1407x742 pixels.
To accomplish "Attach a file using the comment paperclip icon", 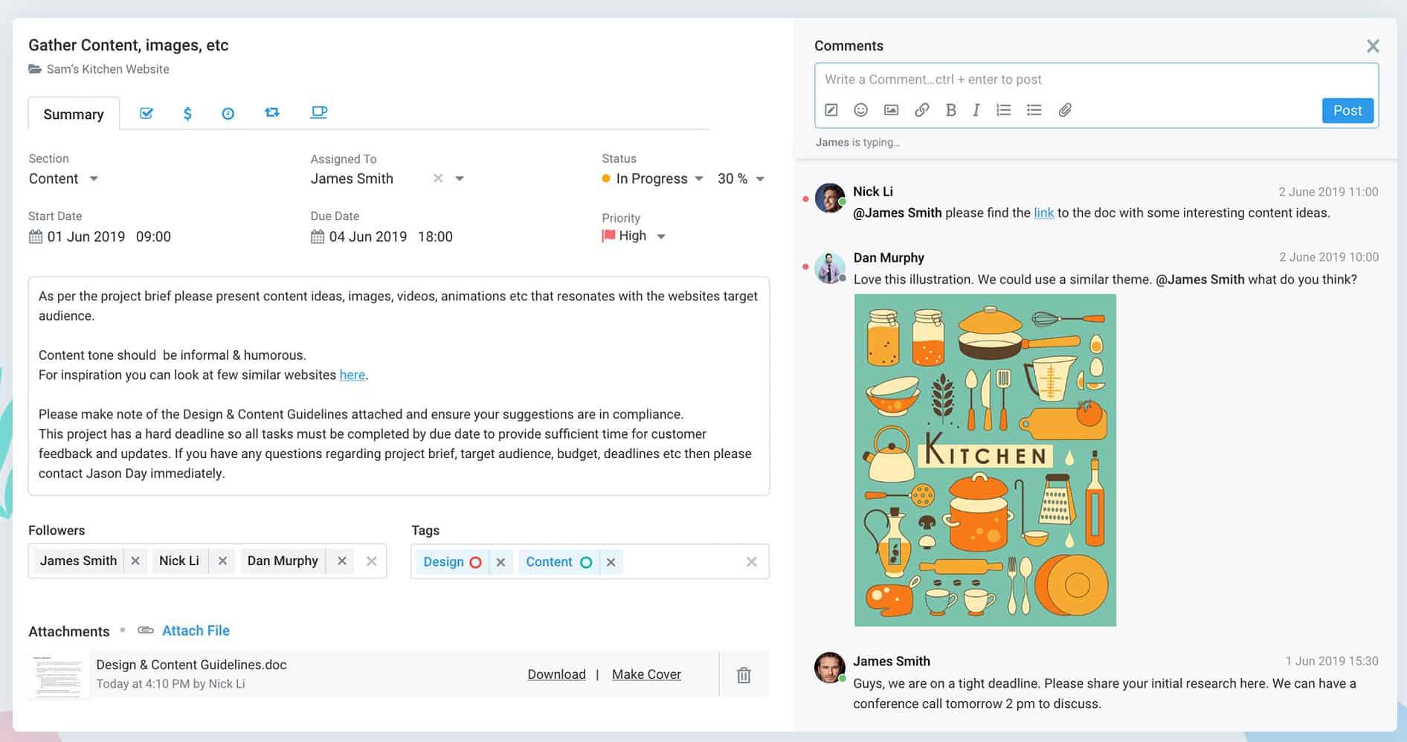I will pos(1064,109).
